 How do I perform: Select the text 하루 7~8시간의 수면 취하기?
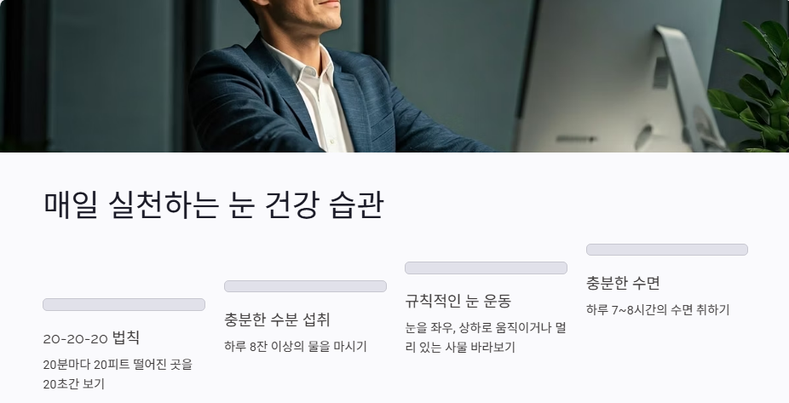pyautogui.click(x=658, y=309)
